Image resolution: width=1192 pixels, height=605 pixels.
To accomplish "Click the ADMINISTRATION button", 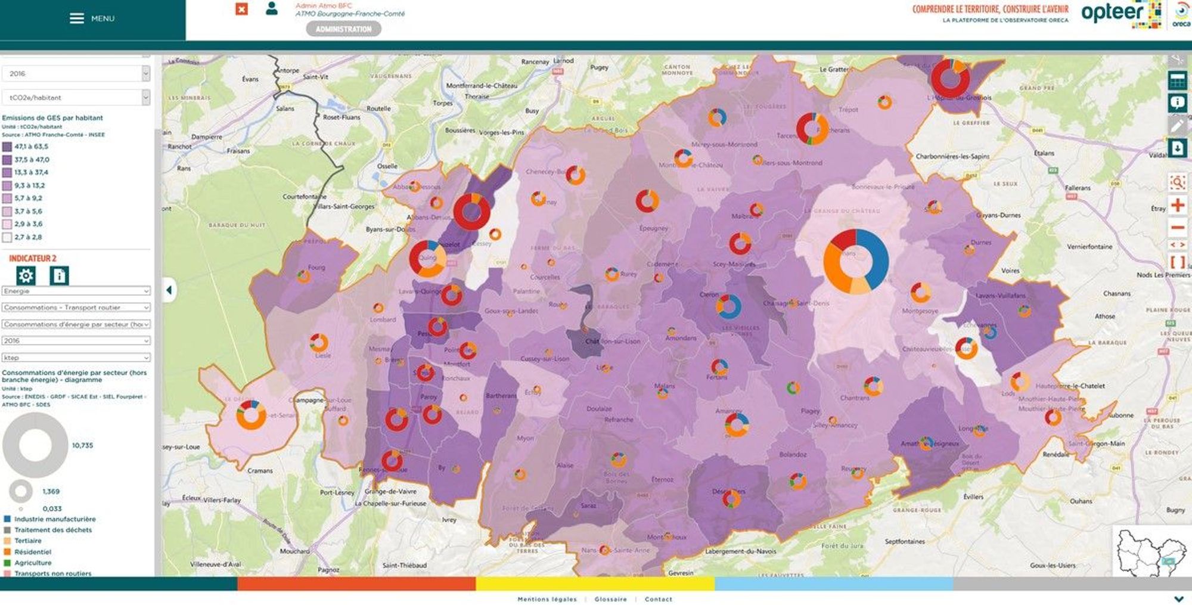I will coord(343,29).
